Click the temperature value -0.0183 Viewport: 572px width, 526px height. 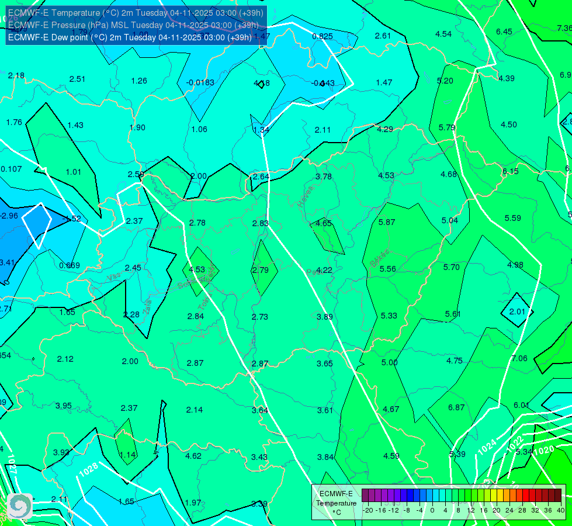(x=200, y=82)
